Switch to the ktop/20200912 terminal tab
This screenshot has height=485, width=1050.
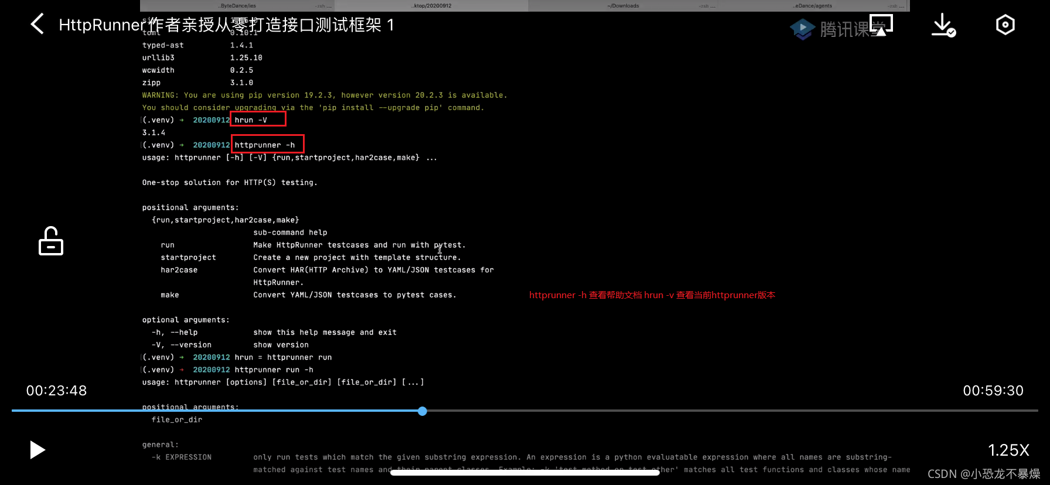[431, 6]
